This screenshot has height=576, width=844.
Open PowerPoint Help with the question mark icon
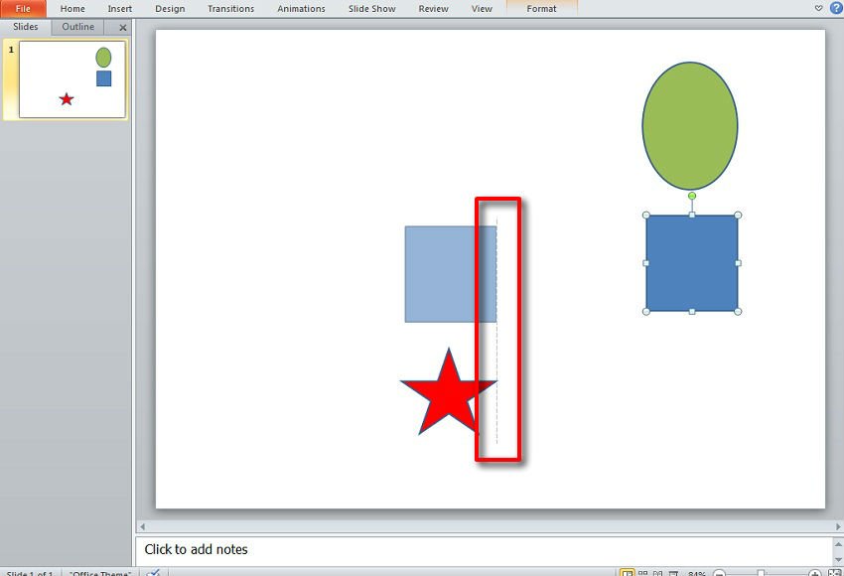(x=835, y=8)
